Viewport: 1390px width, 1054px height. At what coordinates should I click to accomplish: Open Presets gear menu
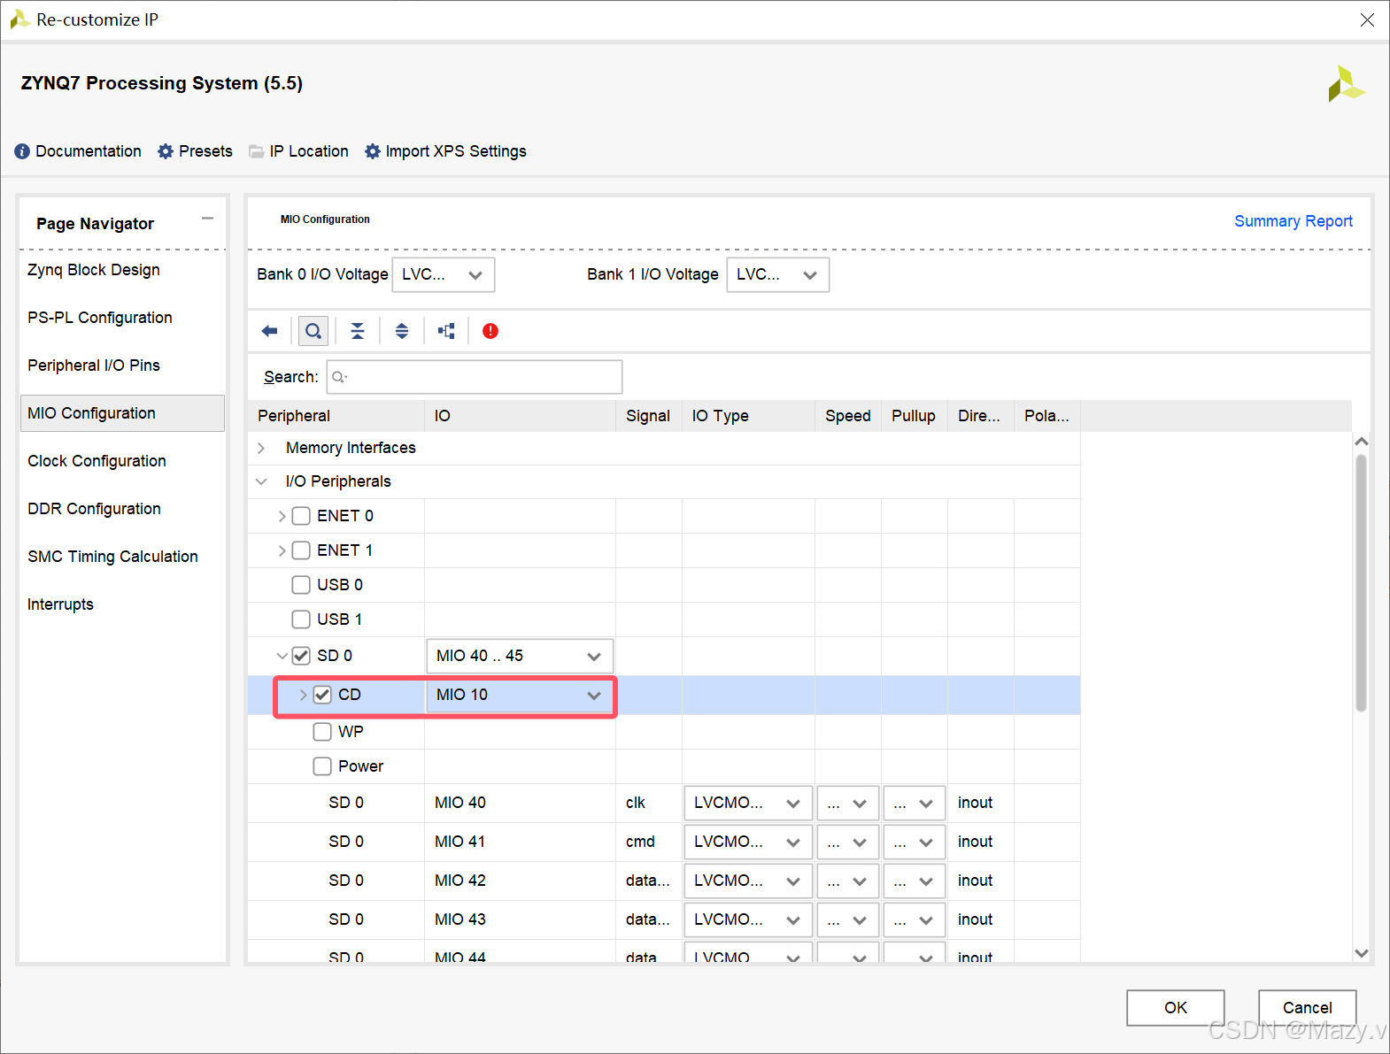tap(195, 151)
